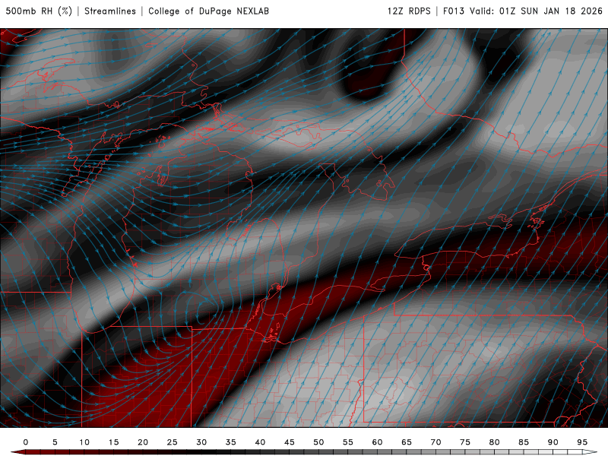The image size is (608, 456).
Task: Click the '45' colorbar scale label
Action: 290,442
